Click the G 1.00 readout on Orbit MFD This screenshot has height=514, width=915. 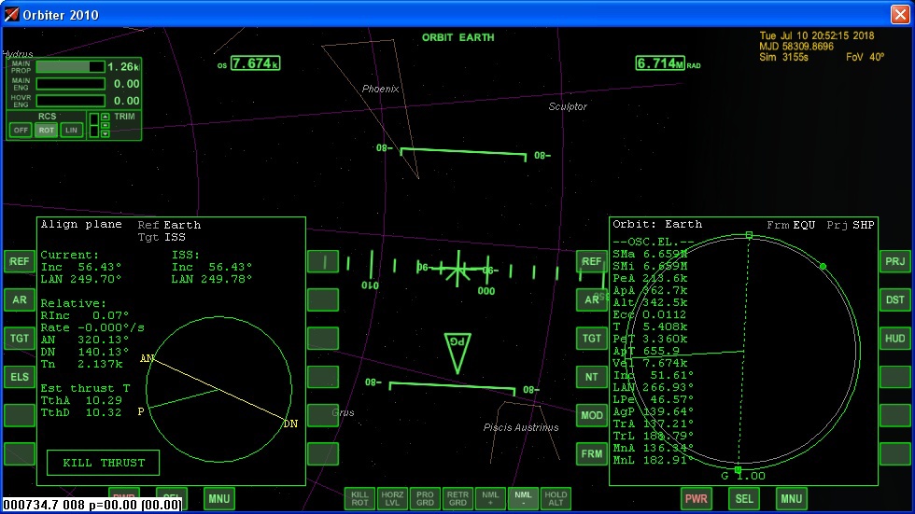coord(743,476)
